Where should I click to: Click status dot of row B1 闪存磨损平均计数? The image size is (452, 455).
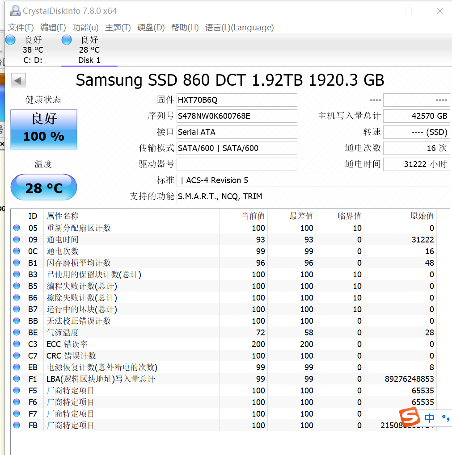click(x=17, y=263)
